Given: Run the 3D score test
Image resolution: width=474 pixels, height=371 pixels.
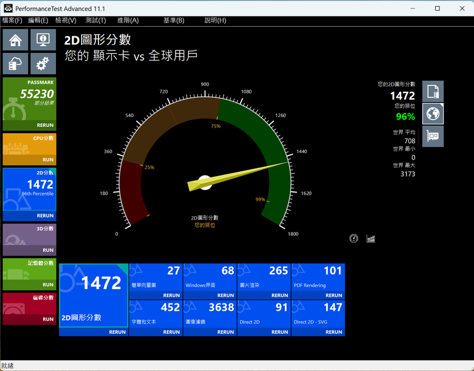Looking at the screenshot, I should point(29,250).
